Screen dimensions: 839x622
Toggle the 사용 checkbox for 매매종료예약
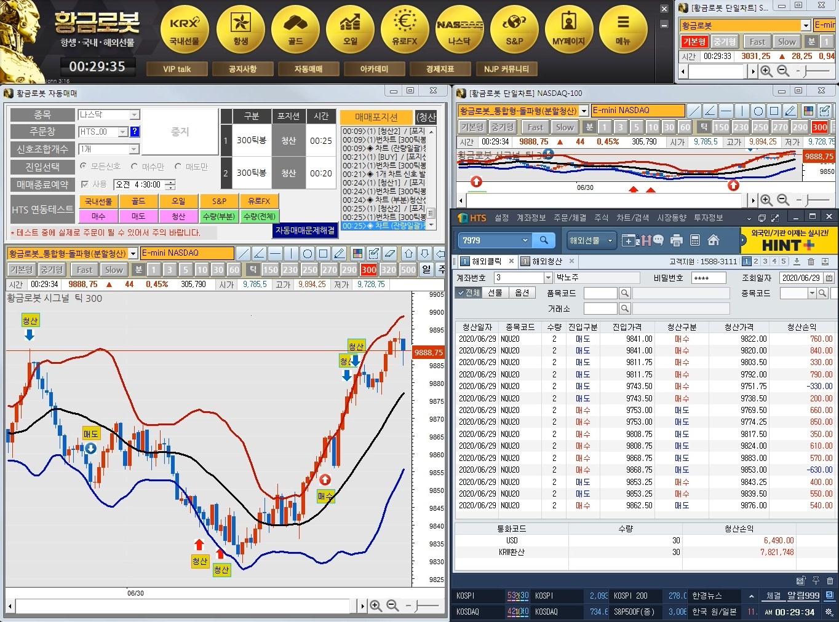click(x=85, y=184)
